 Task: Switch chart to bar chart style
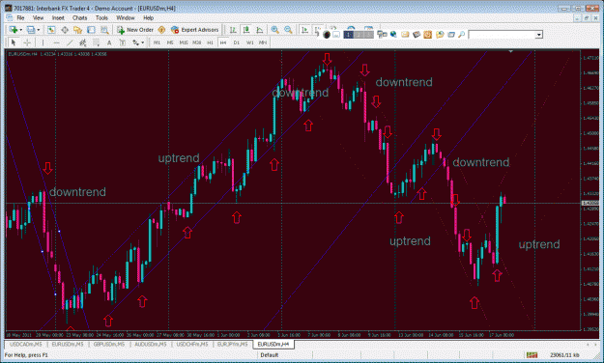coord(233,30)
